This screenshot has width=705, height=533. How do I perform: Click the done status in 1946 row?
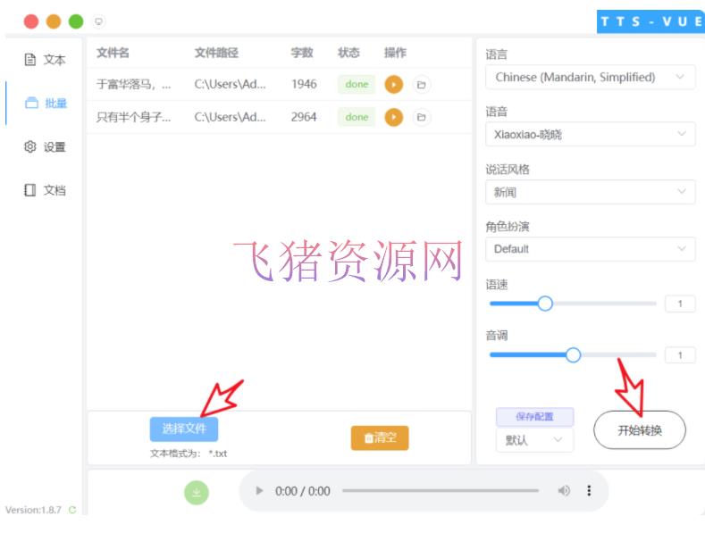(357, 84)
